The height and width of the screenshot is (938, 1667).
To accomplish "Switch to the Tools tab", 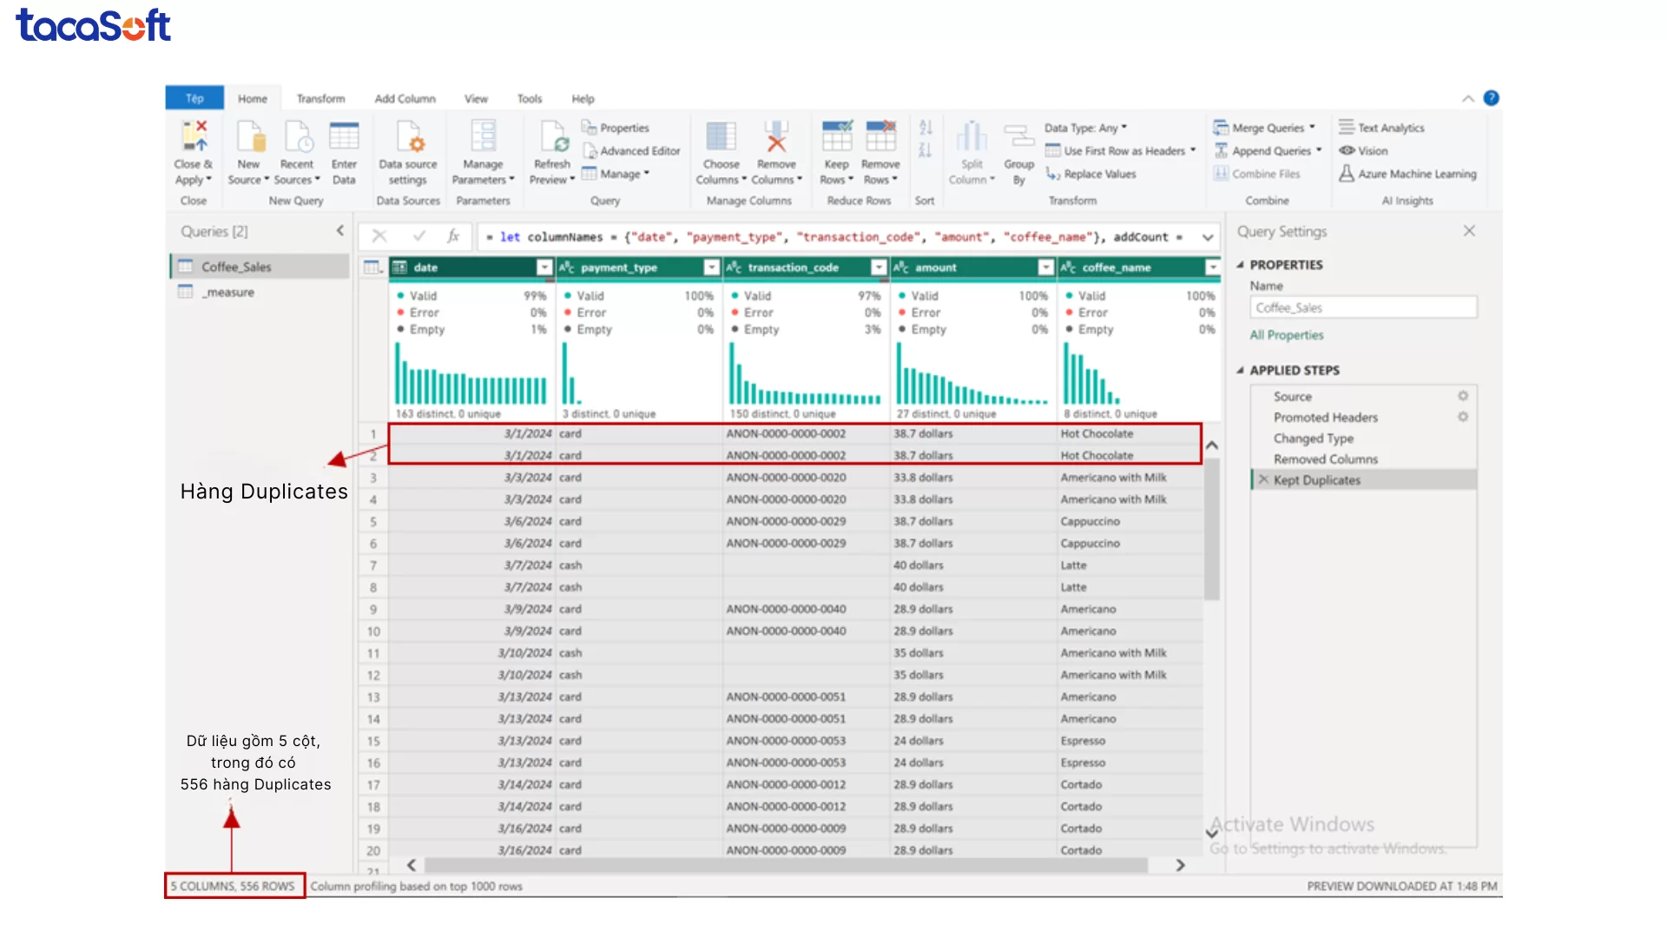I will [x=530, y=98].
